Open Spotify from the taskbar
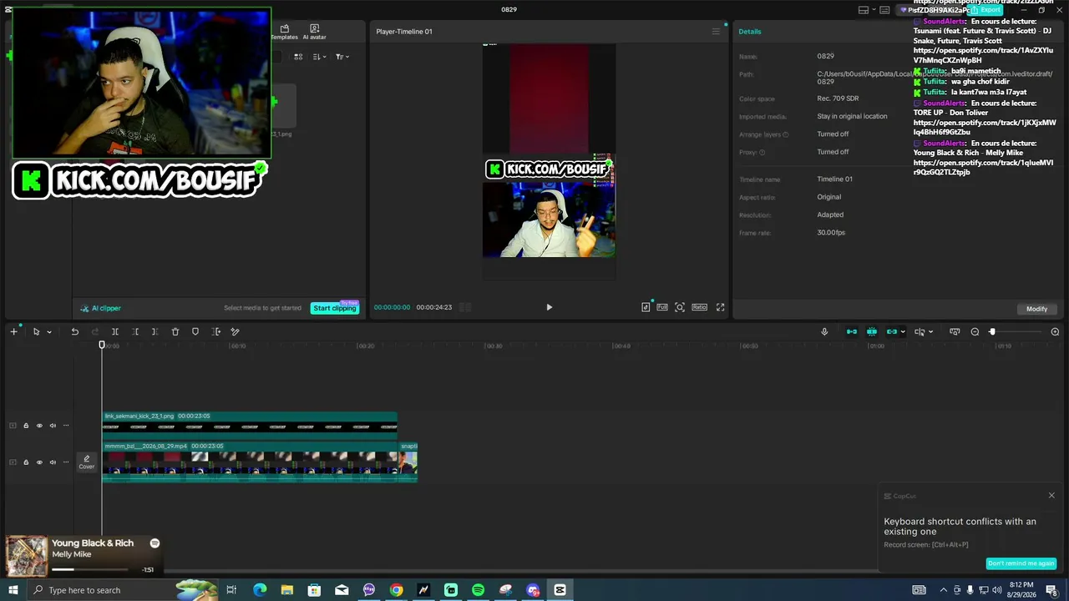Viewport: 1069px width, 601px height. click(x=478, y=590)
